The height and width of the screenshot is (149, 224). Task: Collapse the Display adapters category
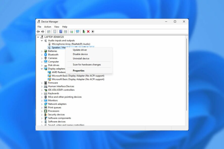(42, 69)
